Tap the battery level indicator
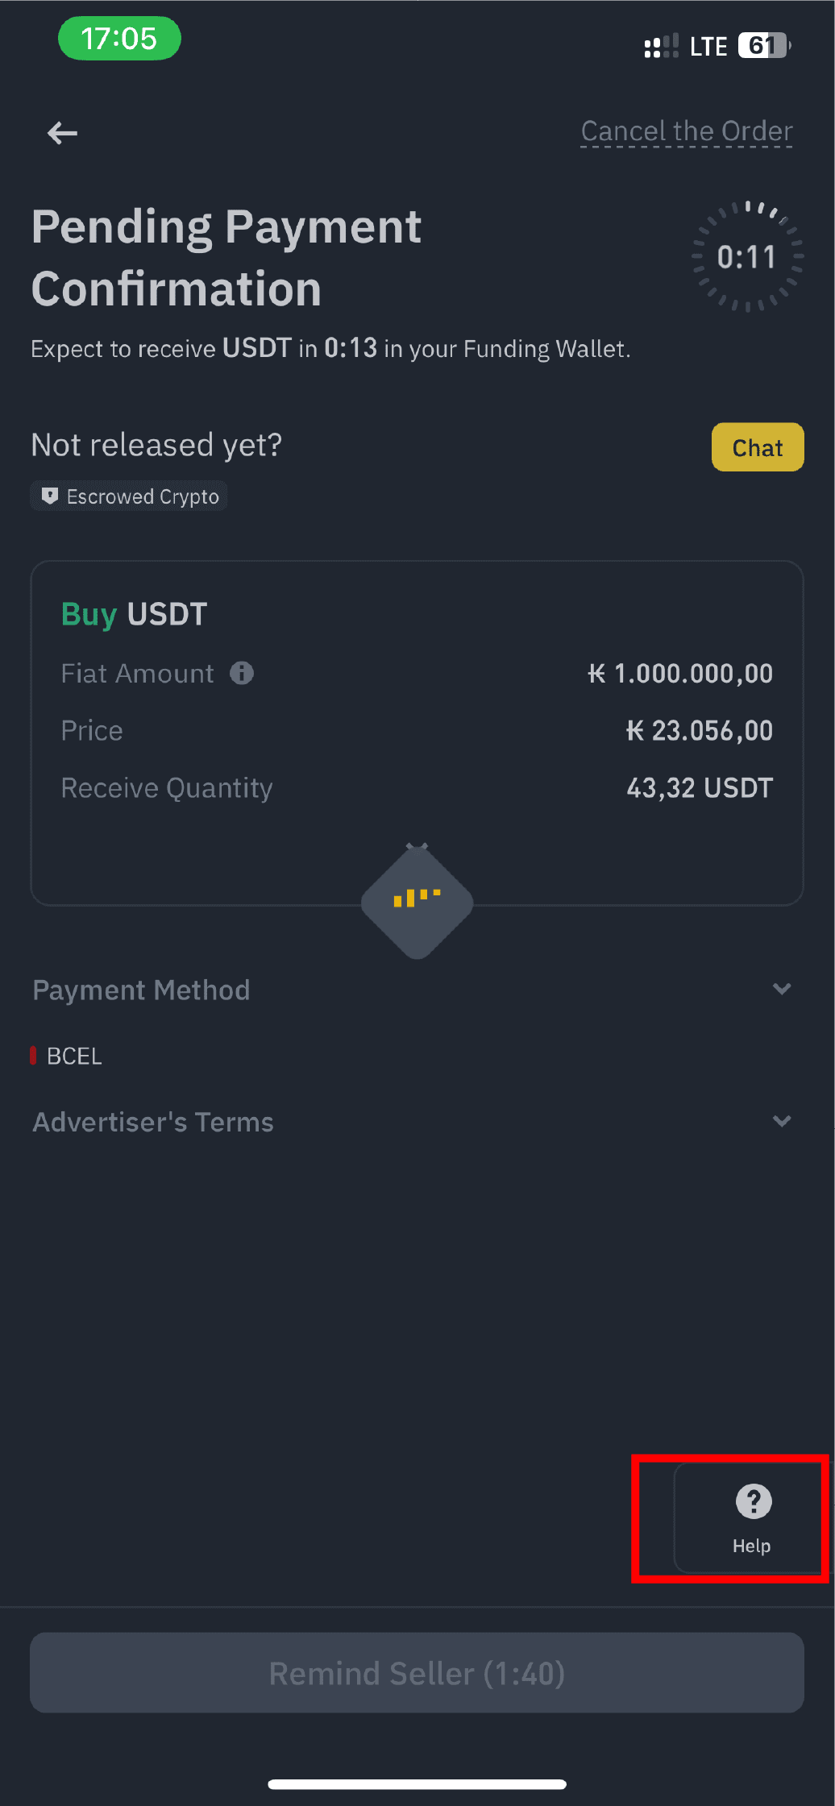The image size is (835, 1806). 764,46
